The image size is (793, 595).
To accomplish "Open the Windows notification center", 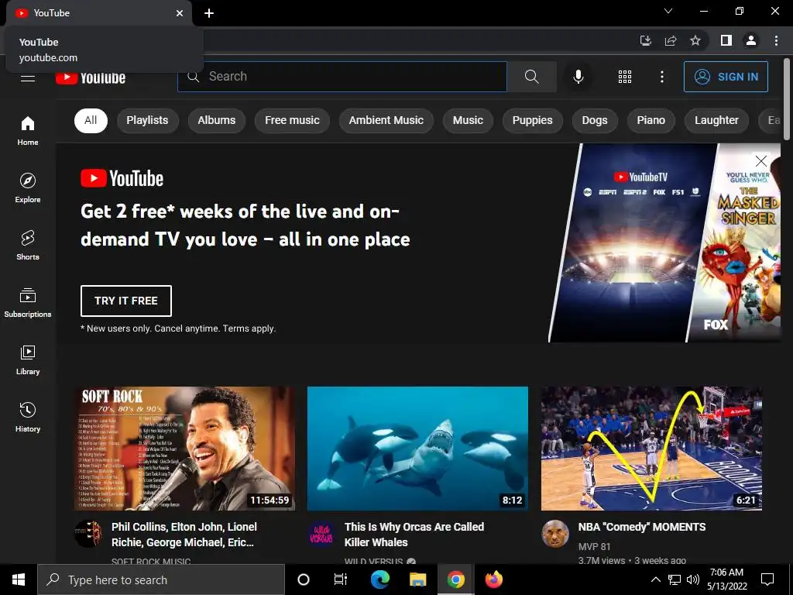I will [x=767, y=580].
